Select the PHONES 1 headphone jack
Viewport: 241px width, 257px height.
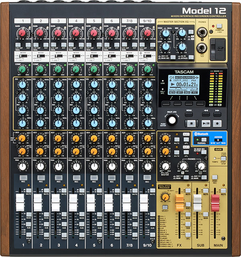point(202,32)
